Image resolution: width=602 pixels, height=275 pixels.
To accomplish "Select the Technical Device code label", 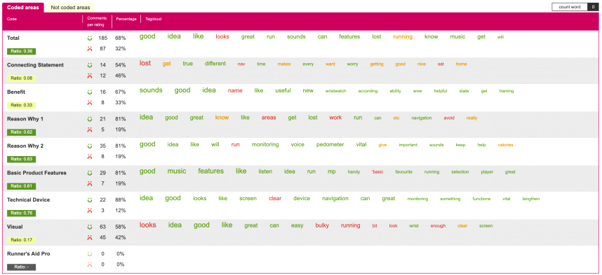I will pyautogui.click(x=28, y=199).
